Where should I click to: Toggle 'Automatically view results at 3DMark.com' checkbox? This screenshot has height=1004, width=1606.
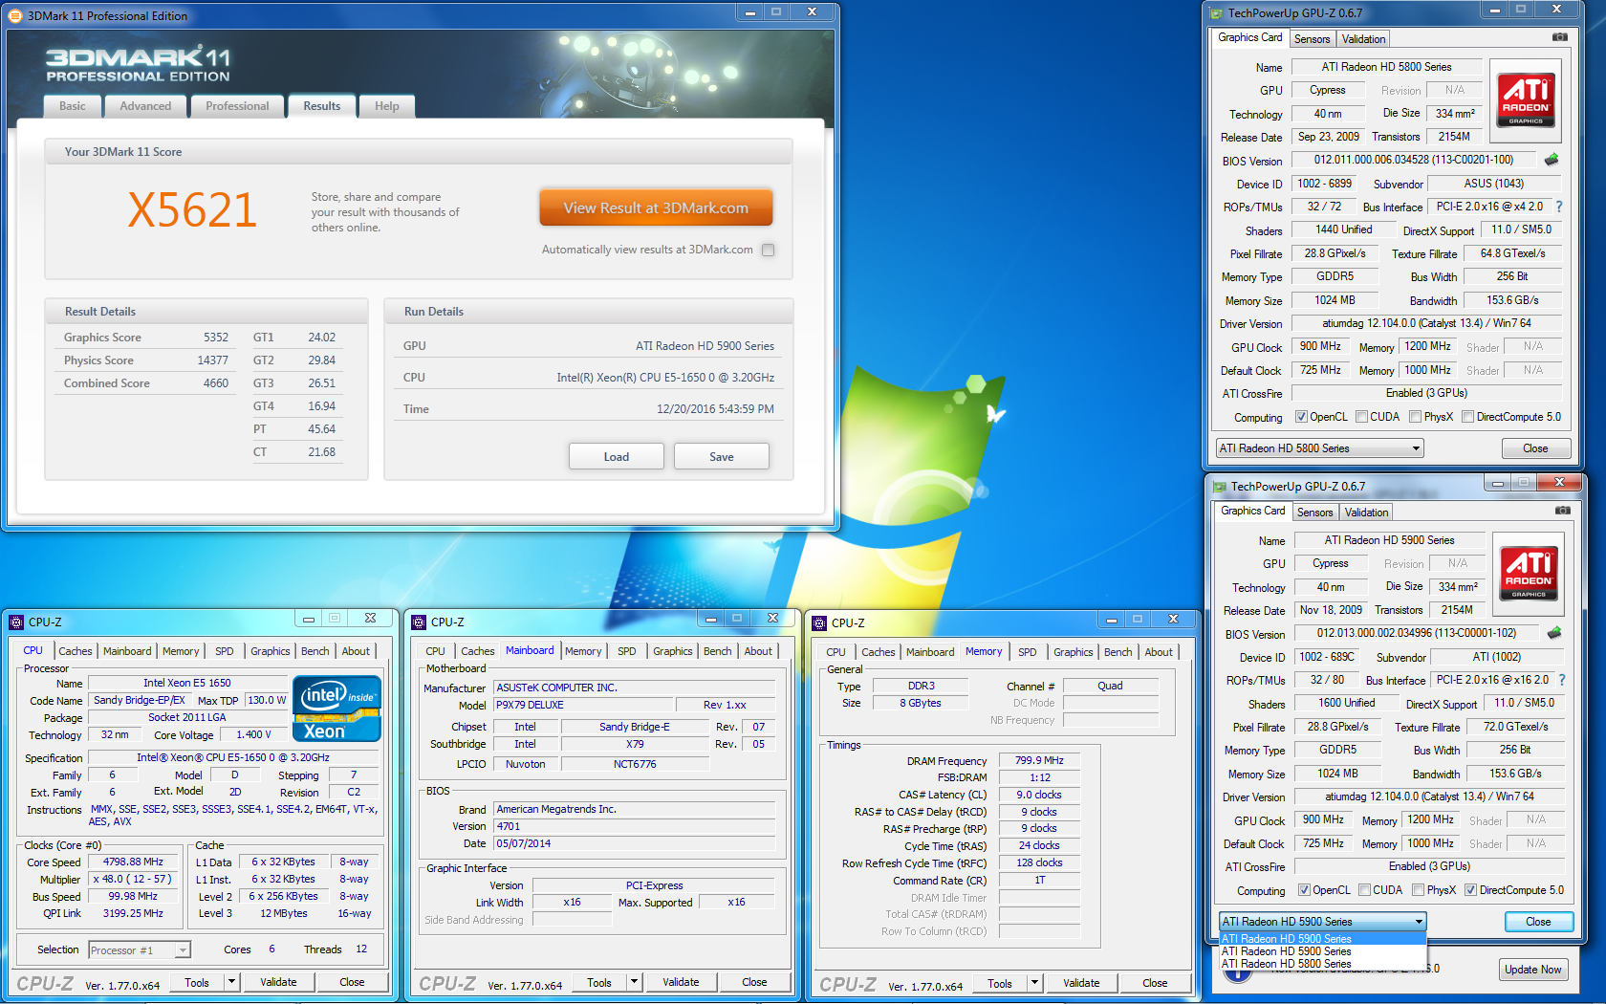point(768,250)
